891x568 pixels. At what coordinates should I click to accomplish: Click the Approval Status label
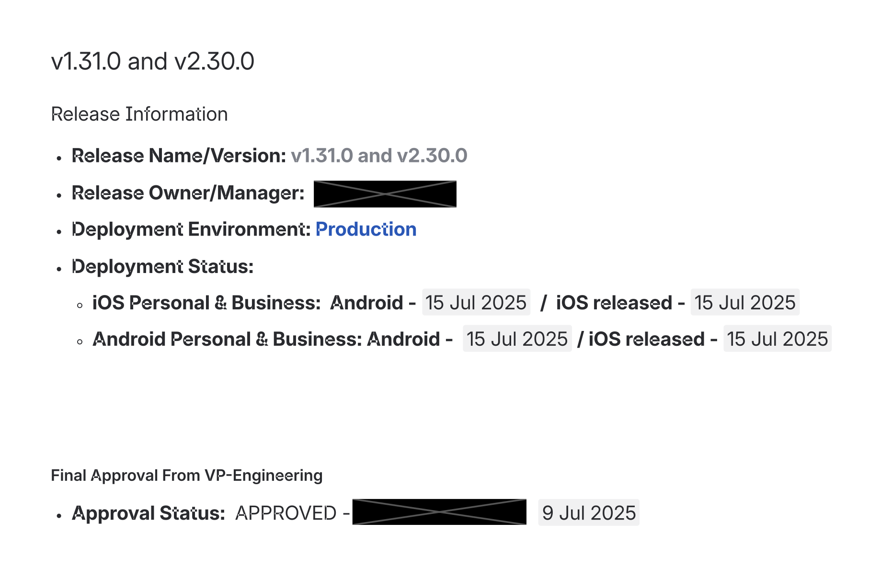[x=148, y=513]
